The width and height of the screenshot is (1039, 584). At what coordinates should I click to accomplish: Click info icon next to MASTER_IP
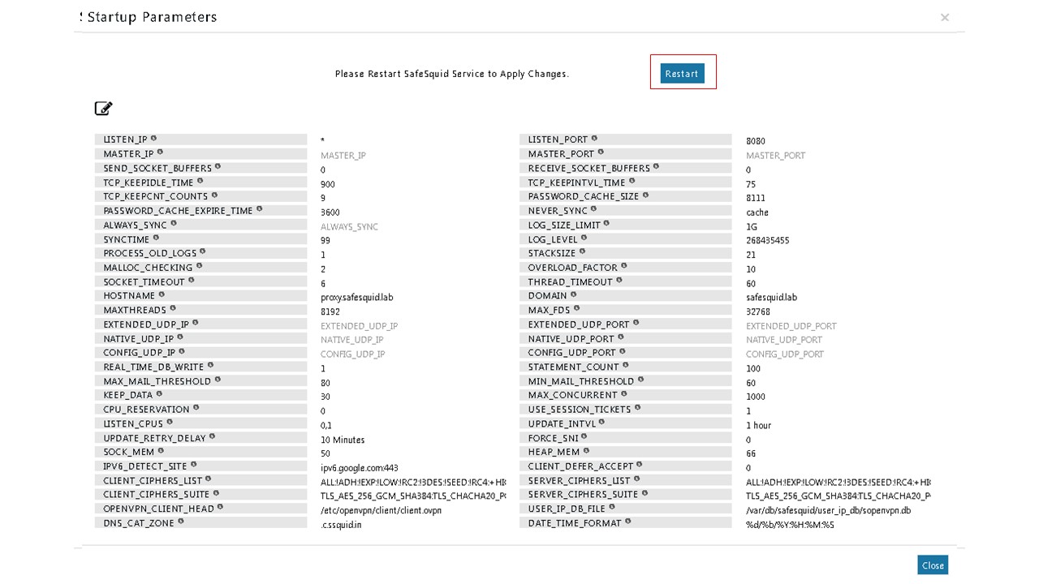click(160, 152)
